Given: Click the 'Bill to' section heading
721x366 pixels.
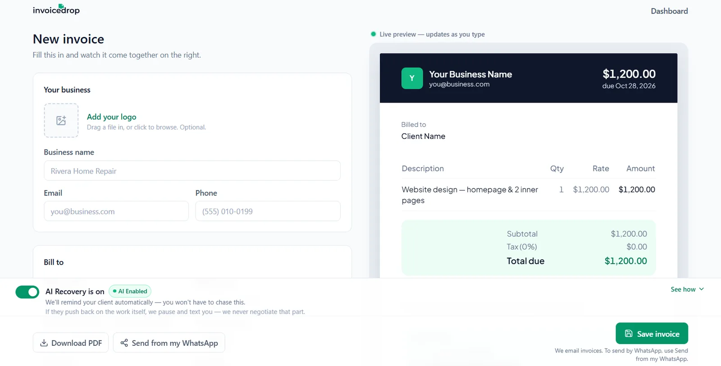Looking at the screenshot, I should point(54,262).
